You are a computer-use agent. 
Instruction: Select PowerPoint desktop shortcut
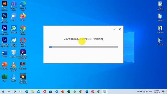coord(4,66)
